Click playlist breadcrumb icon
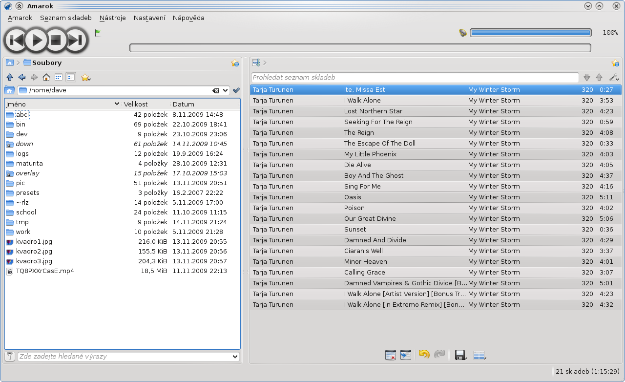The width and height of the screenshot is (625, 382). (256, 63)
